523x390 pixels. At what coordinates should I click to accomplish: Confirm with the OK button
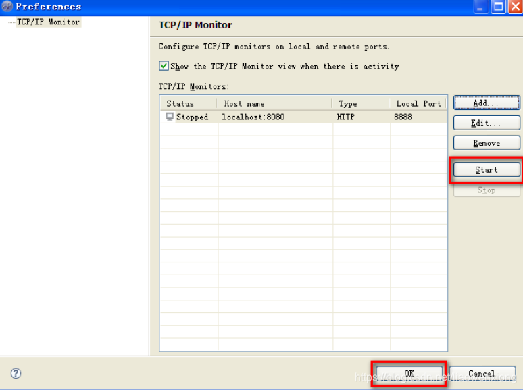(x=409, y=373)
